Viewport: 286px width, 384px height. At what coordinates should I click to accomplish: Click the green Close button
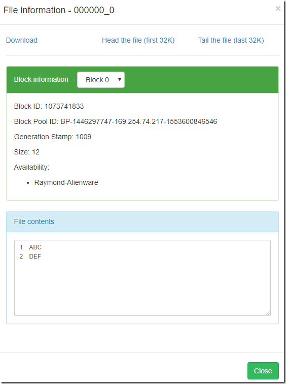click(x=263, y=371)
